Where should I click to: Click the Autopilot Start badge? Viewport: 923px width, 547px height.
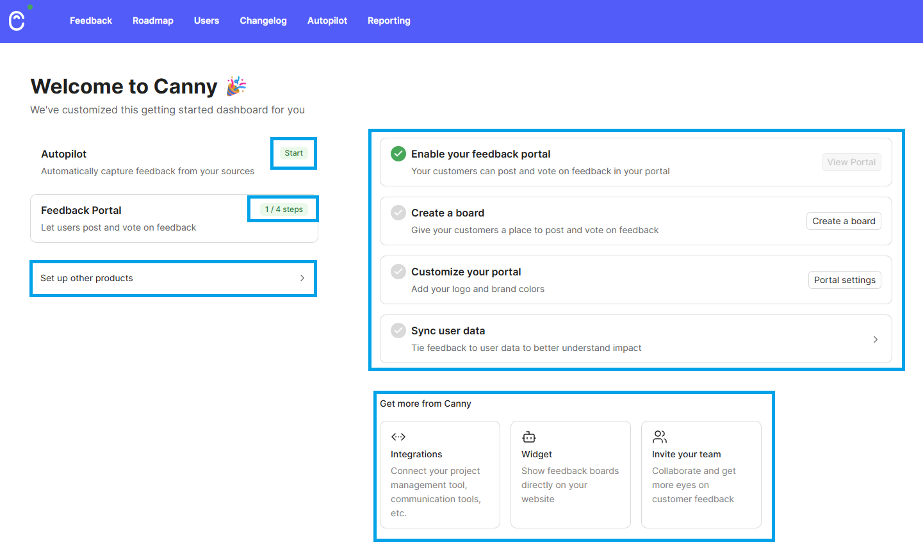[293, 153]
